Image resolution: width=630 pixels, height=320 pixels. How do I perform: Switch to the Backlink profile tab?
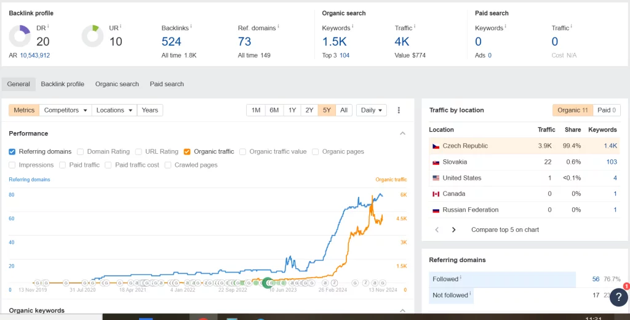coord(62,84)
